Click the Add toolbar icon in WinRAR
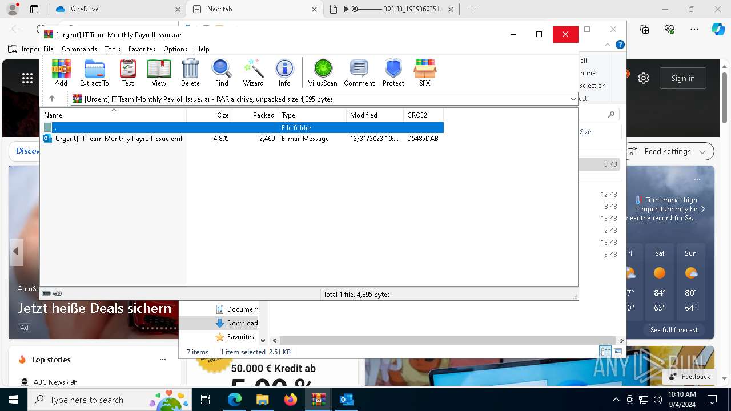Screen dimensions: 731x411 [61, 72]
